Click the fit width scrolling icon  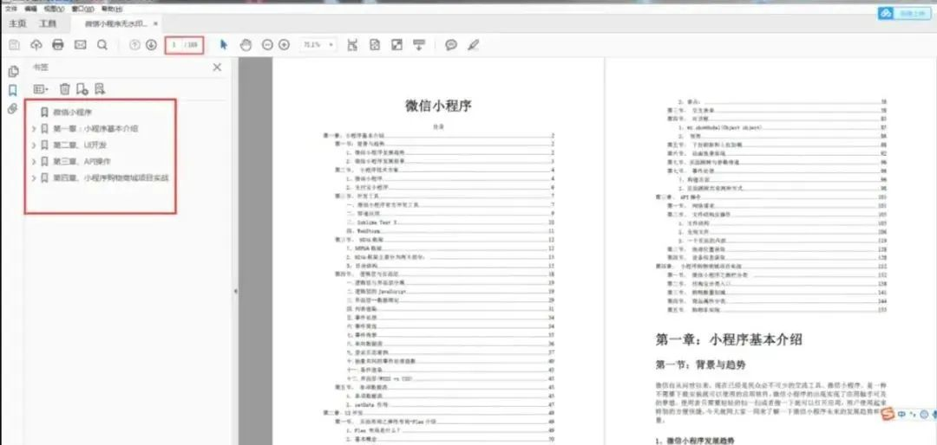(352, 45)
